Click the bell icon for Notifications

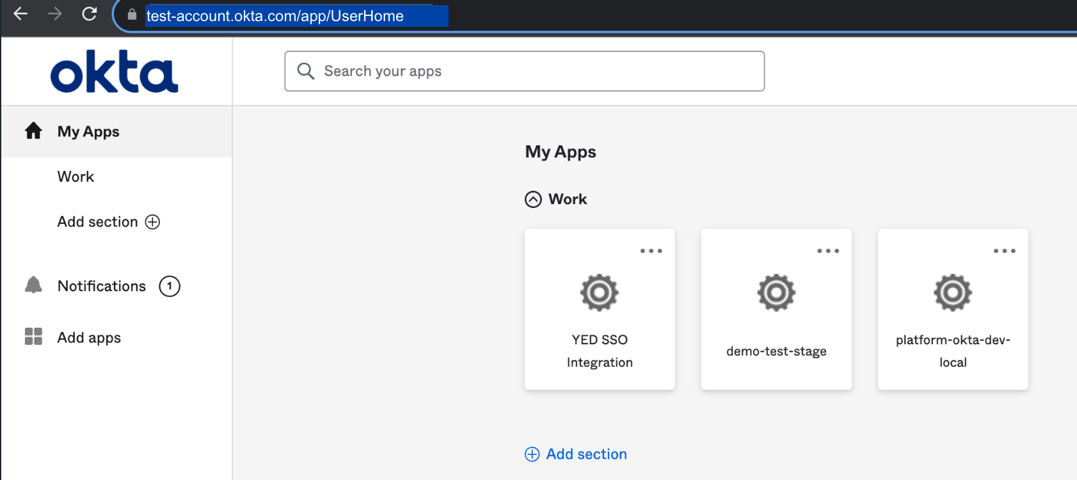tap(33, 285)
